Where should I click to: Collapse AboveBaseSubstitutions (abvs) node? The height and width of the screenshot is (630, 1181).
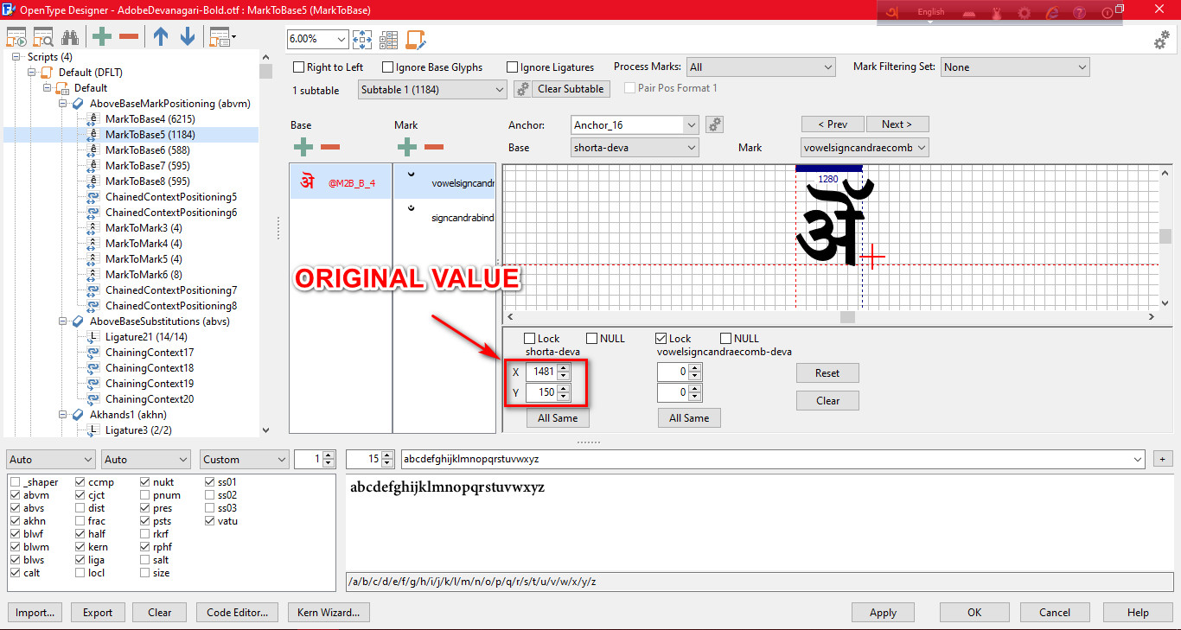[64, 321]
